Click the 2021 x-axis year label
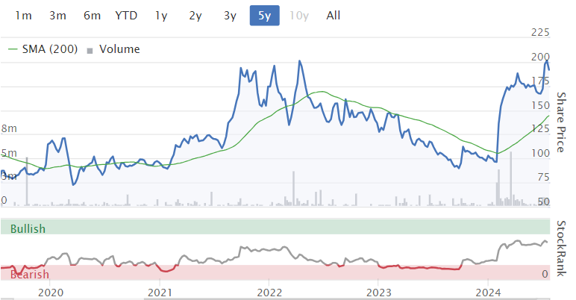Image resolution: width=576 pixels, height=300 pixels. (160, 293)
